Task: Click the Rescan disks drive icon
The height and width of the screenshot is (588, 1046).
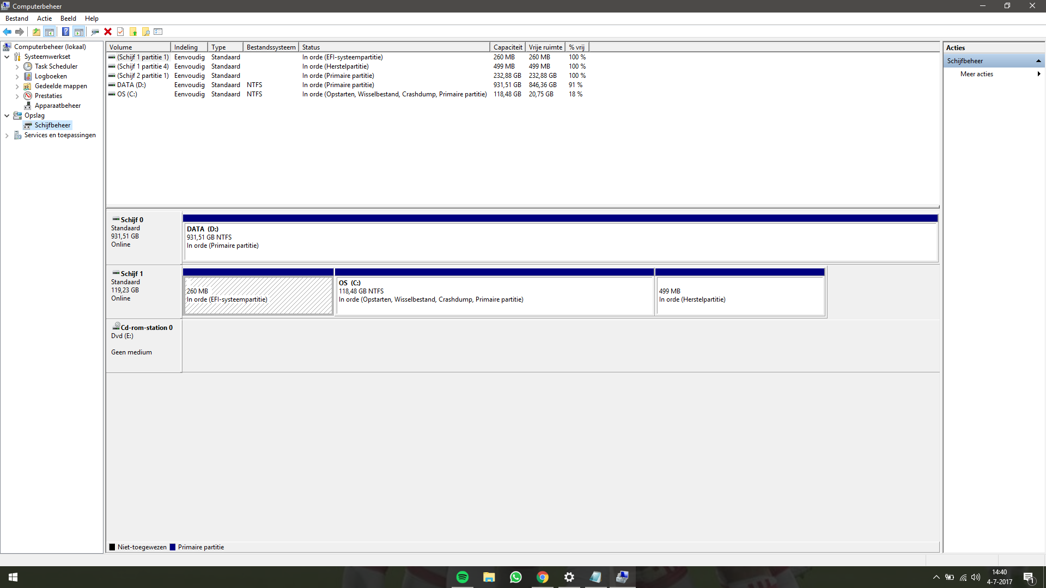Action: tap(95, 32)
